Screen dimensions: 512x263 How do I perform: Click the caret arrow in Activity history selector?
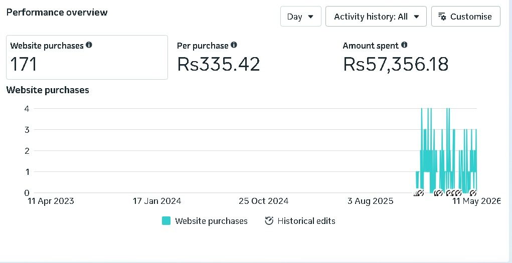point(416,17)
